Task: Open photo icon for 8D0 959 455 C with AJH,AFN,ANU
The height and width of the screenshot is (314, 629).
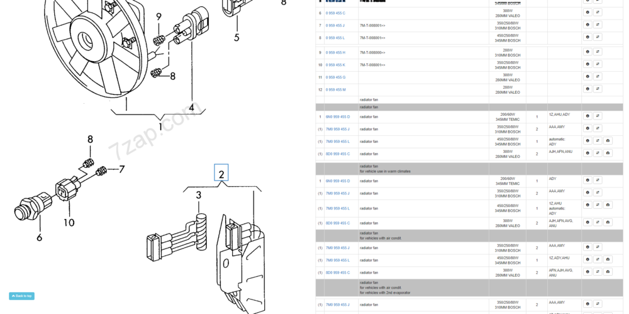Action: [608, 153]
